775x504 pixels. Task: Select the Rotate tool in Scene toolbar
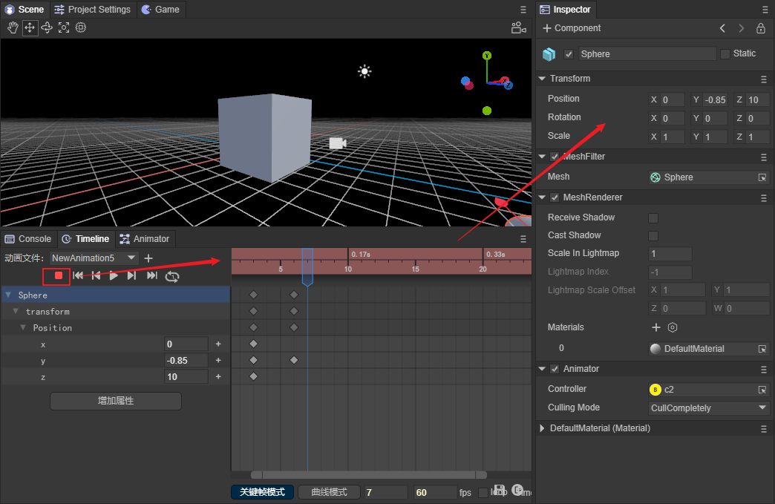(x=47, y=27)
